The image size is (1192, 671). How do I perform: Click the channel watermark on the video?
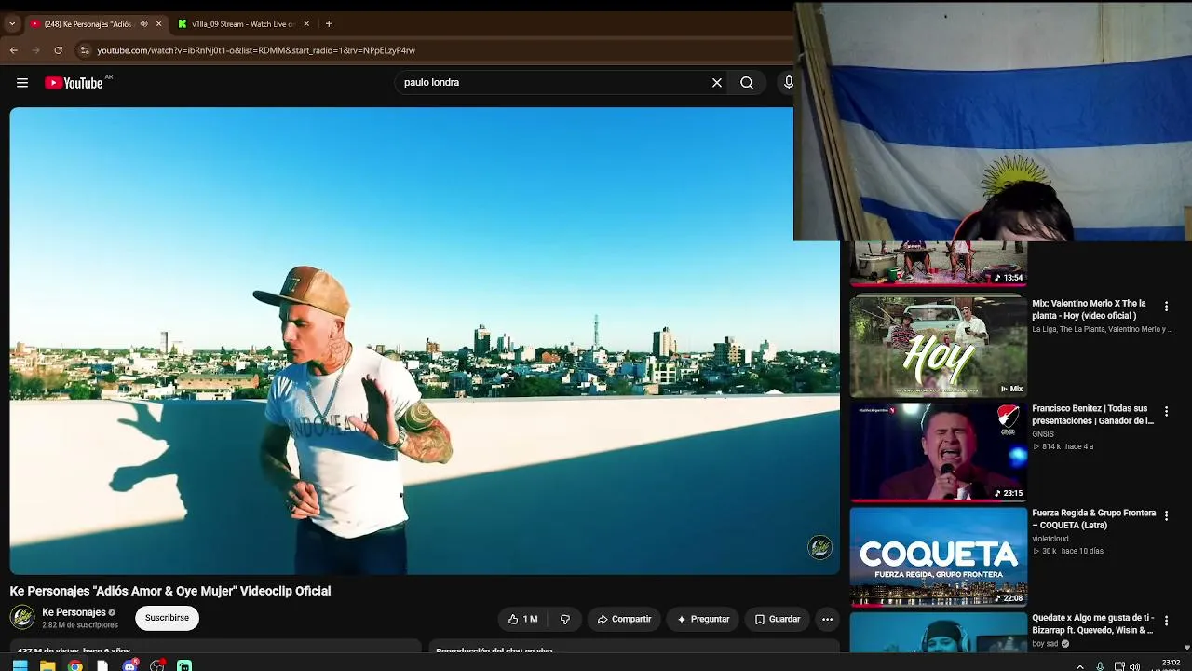819,547
